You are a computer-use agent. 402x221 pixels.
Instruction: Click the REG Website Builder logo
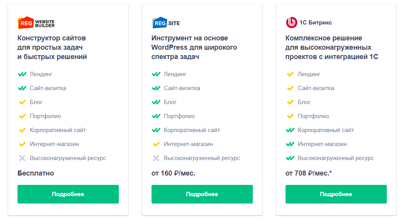pos(36,23)
